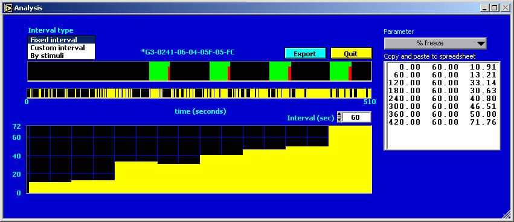Click the first green stimulus block
This screenshot has width=514, height=222.
coord(158,71)
